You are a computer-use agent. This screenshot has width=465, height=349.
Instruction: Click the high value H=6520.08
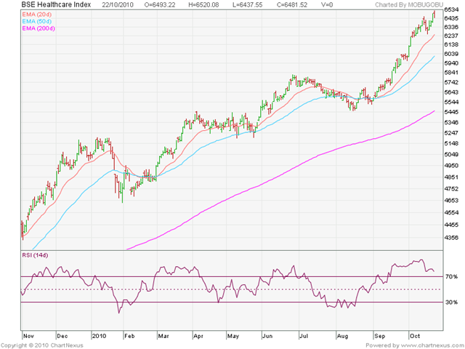[203, 5]
